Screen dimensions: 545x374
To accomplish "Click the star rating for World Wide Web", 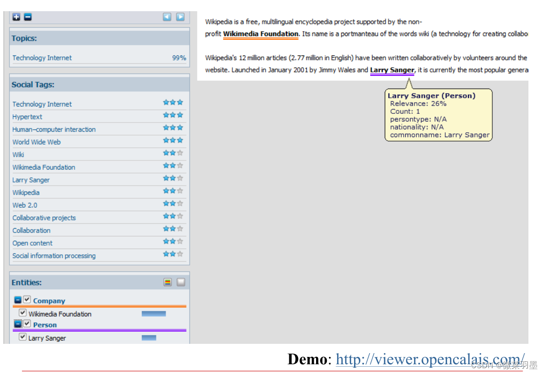I will coord(173,141).
